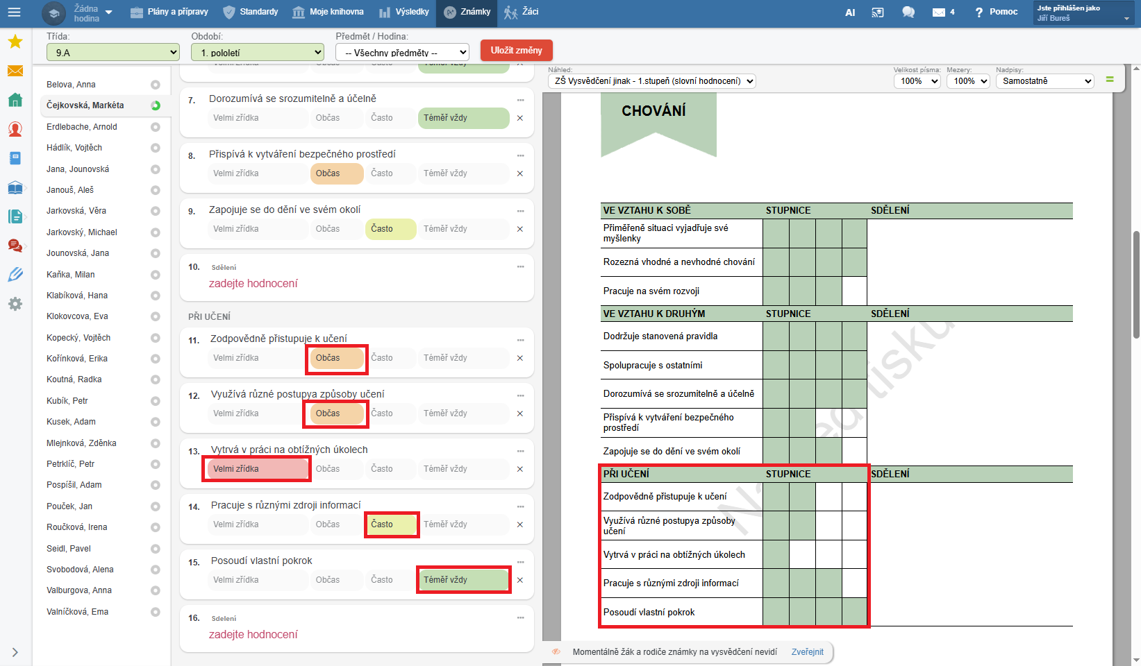Open the Plány a přípravy menu
The height and width of the screenshot is (666, 1141).
pyautogui.click(x=169, y=12)
